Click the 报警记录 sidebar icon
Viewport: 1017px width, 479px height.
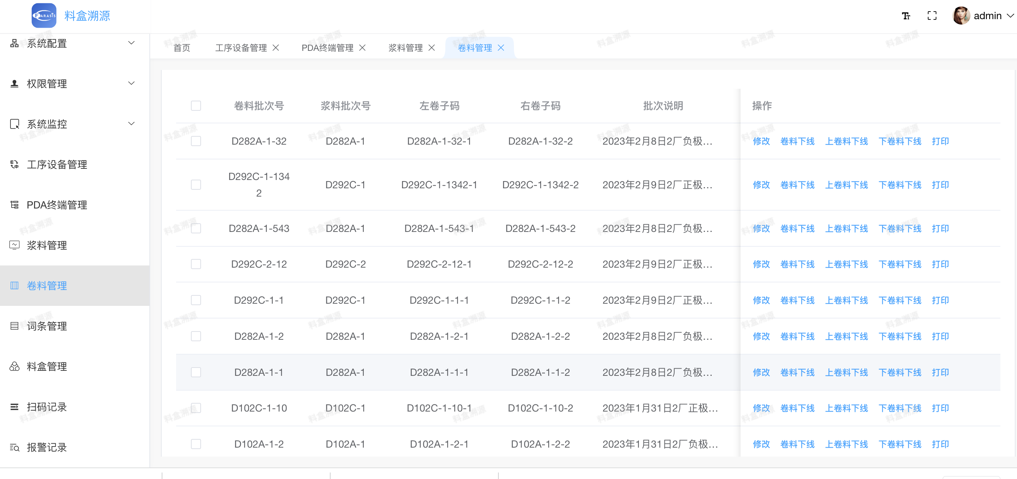click(14, 447)
